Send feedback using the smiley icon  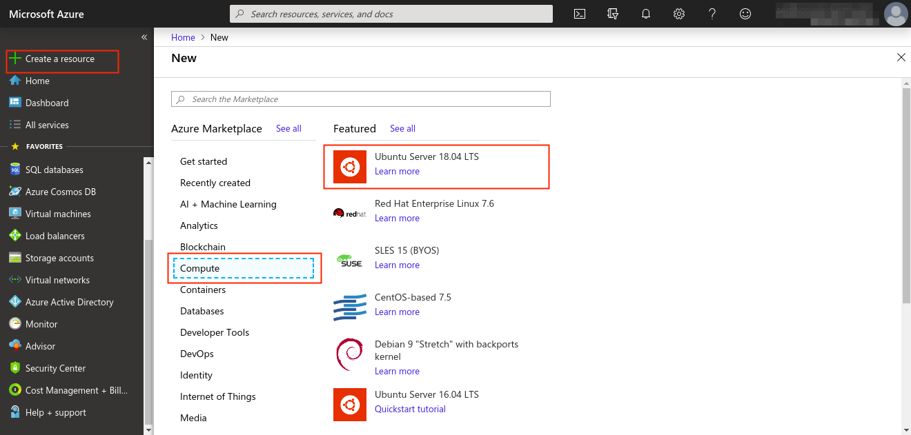point(745,14)
